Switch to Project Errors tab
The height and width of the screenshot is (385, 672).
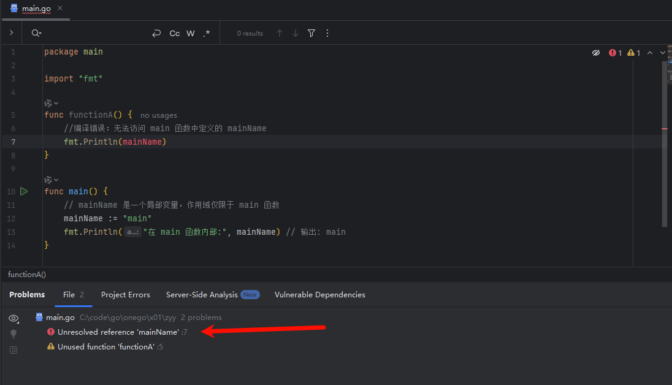[126, 294]
